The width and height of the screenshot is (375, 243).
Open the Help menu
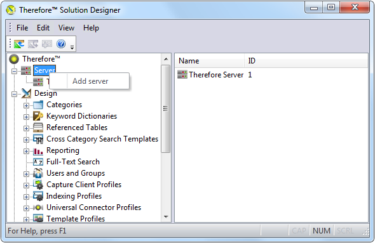[91, 28]
